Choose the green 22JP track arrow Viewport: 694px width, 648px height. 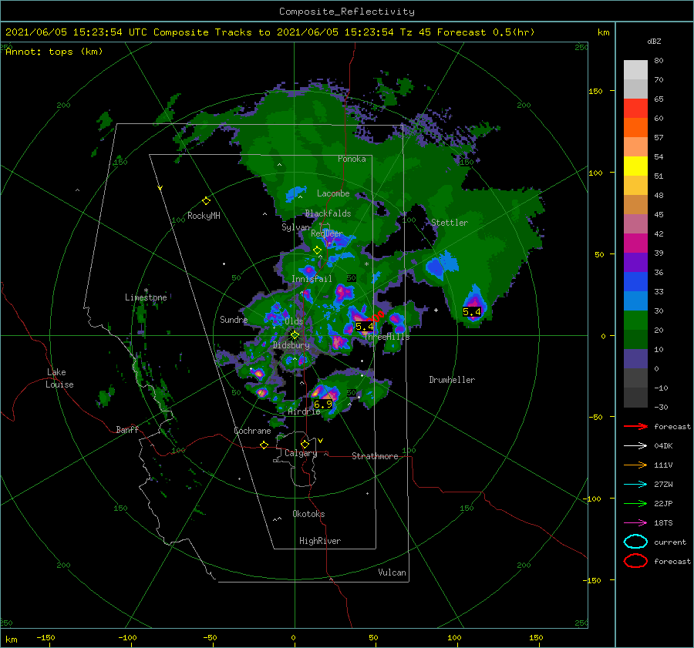pyautogui.click(x=635, y=503)
